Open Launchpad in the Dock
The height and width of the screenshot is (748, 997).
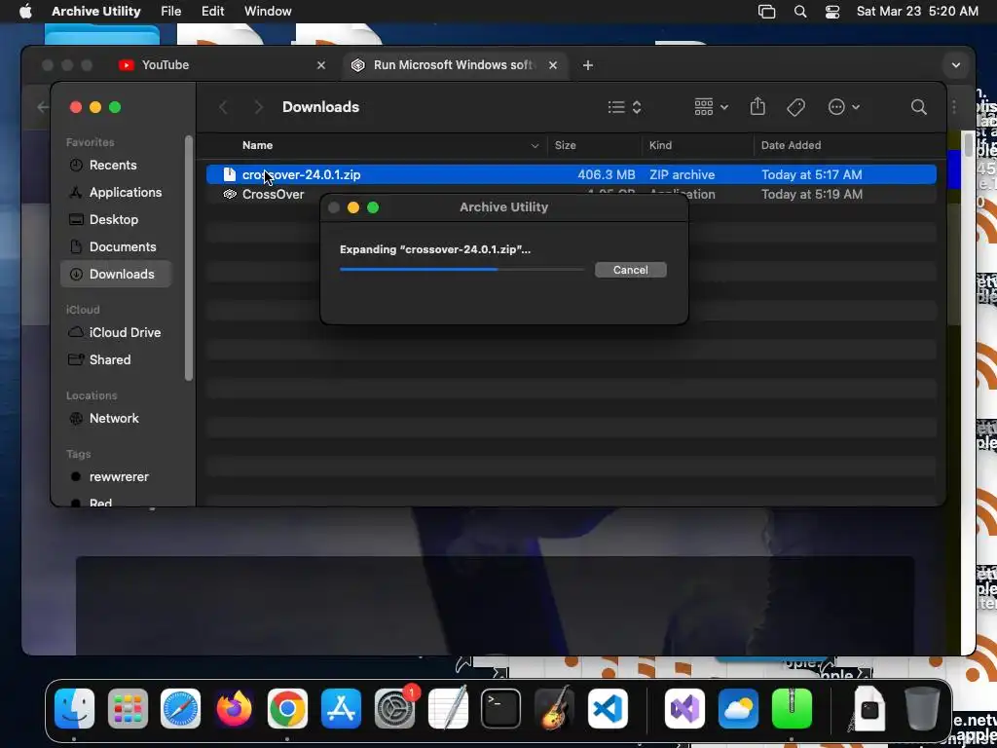128,709
